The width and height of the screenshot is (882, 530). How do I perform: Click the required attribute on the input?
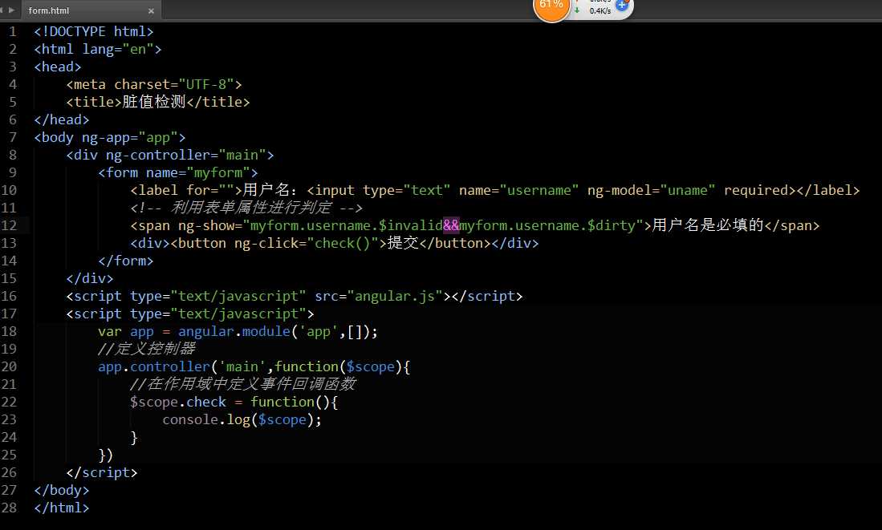tap(755, 191)
